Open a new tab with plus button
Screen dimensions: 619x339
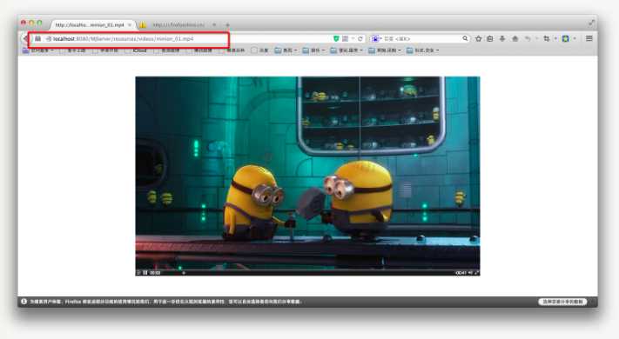227,25
